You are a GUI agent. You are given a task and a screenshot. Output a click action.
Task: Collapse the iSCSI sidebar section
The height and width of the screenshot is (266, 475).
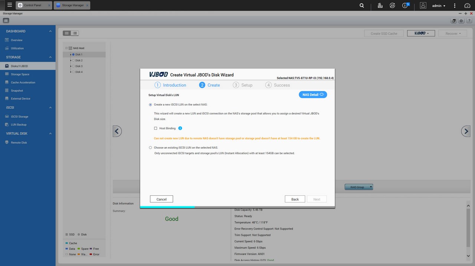50,107
